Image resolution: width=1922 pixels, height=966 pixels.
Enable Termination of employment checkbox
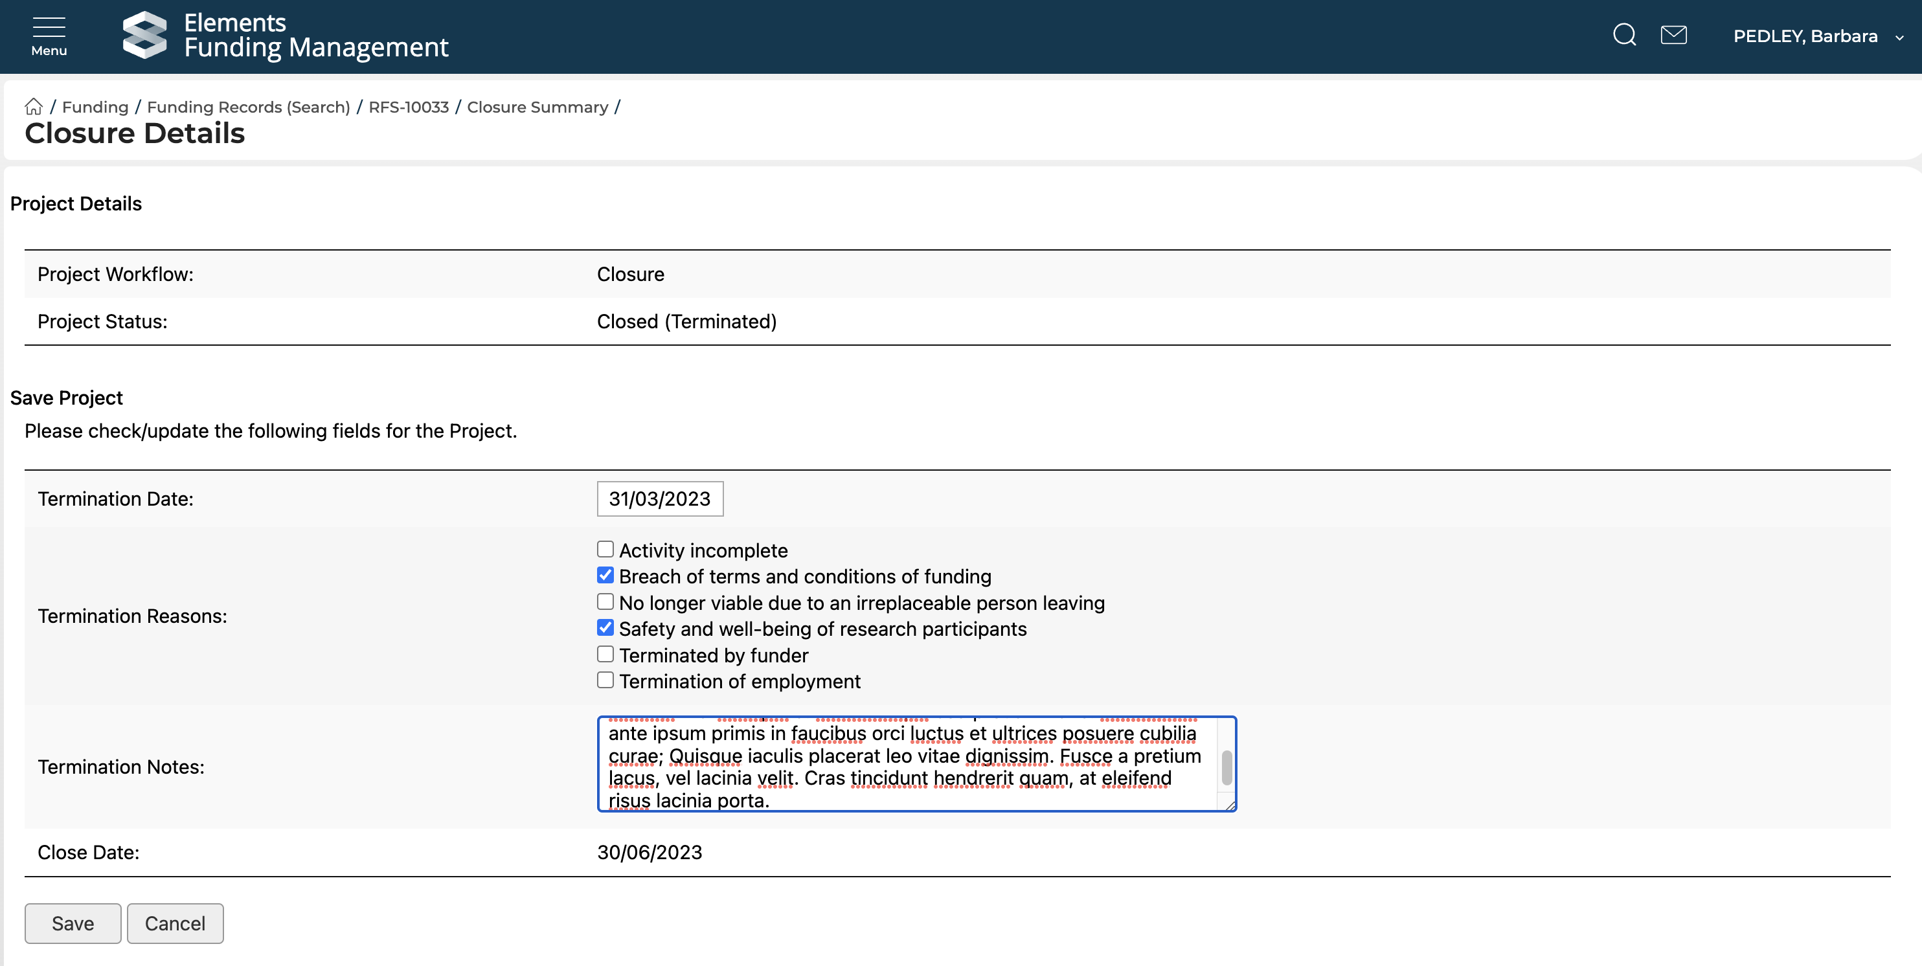point(605,680)
